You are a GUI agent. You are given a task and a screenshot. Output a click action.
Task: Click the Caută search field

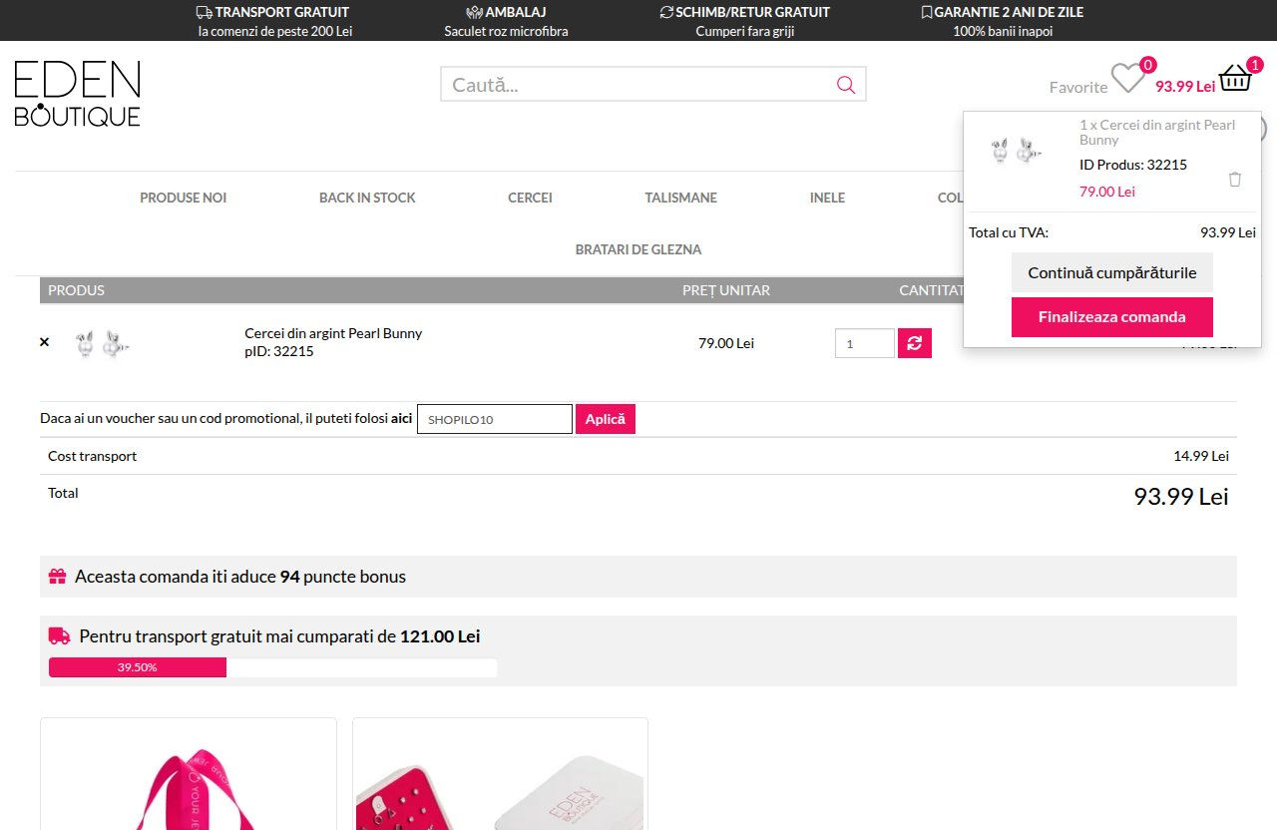coord(638,85)
